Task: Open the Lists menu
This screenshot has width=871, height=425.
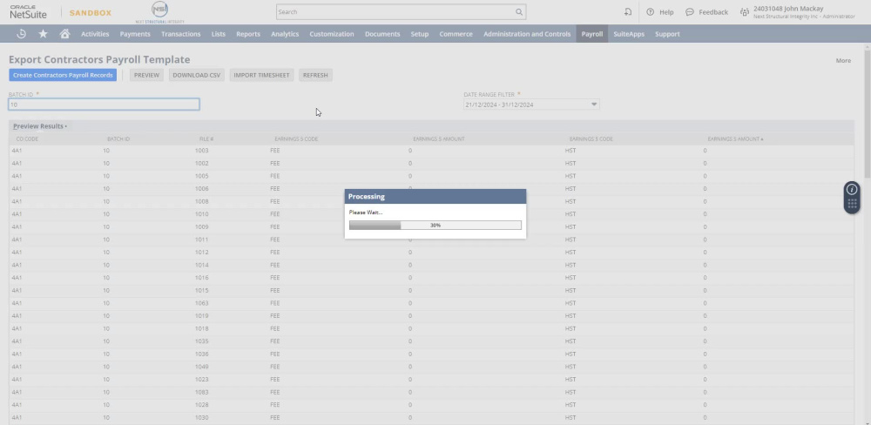Action: tap(219, 34)
